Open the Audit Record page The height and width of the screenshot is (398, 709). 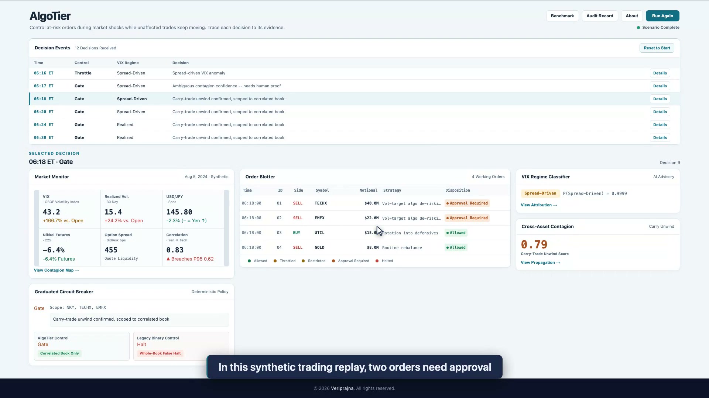pos(600,16)
